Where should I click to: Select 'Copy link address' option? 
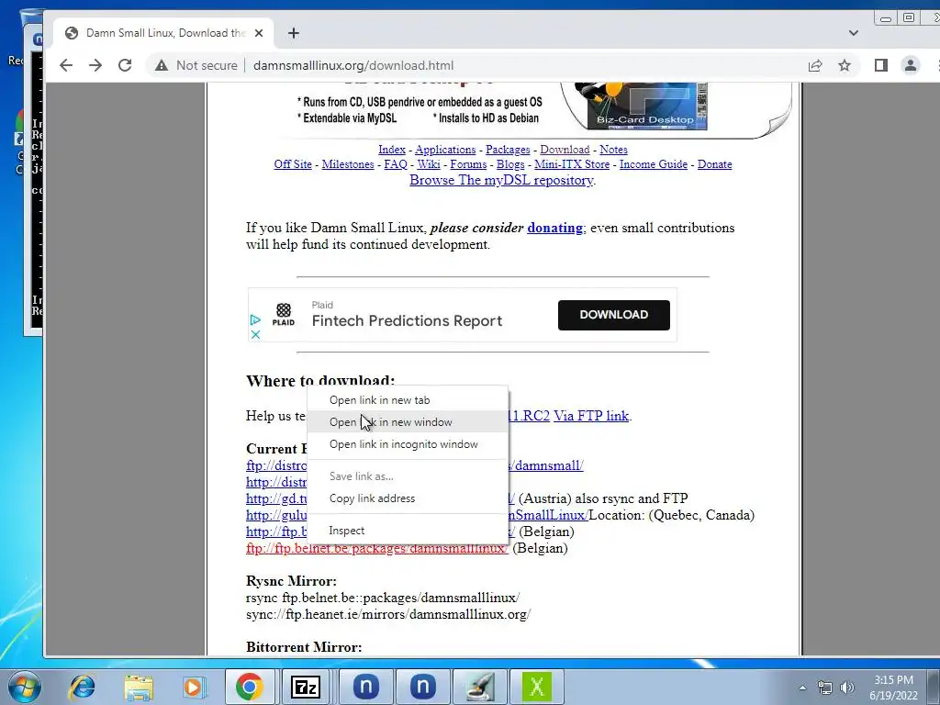[408, 498]
